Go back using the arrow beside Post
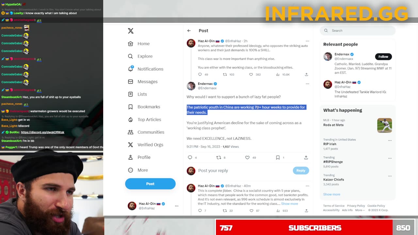418x235 pixels. 189,31
